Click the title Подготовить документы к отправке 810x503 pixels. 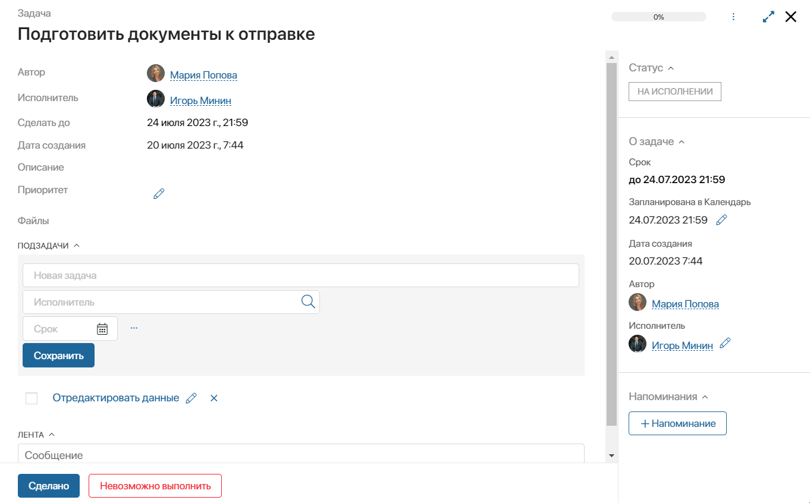pos(166,34)
